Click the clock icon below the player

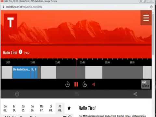click(17, 94)
